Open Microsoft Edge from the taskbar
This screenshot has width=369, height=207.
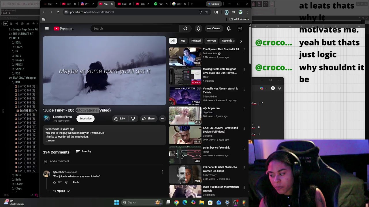185,202
